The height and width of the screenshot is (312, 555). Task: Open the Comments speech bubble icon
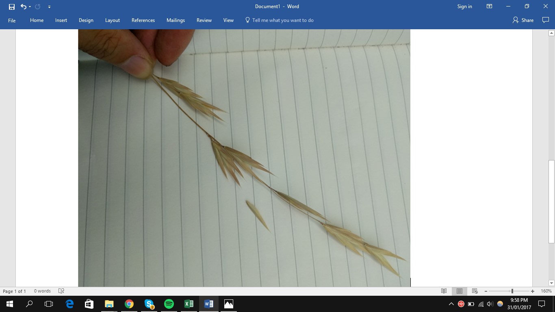(x=546, y=20)
